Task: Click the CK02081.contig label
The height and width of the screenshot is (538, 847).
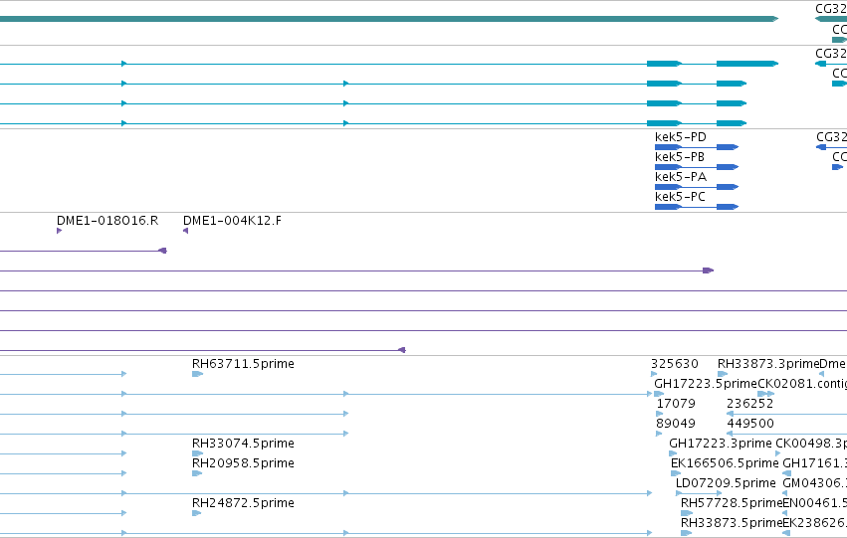Action: tap(802, 384)
